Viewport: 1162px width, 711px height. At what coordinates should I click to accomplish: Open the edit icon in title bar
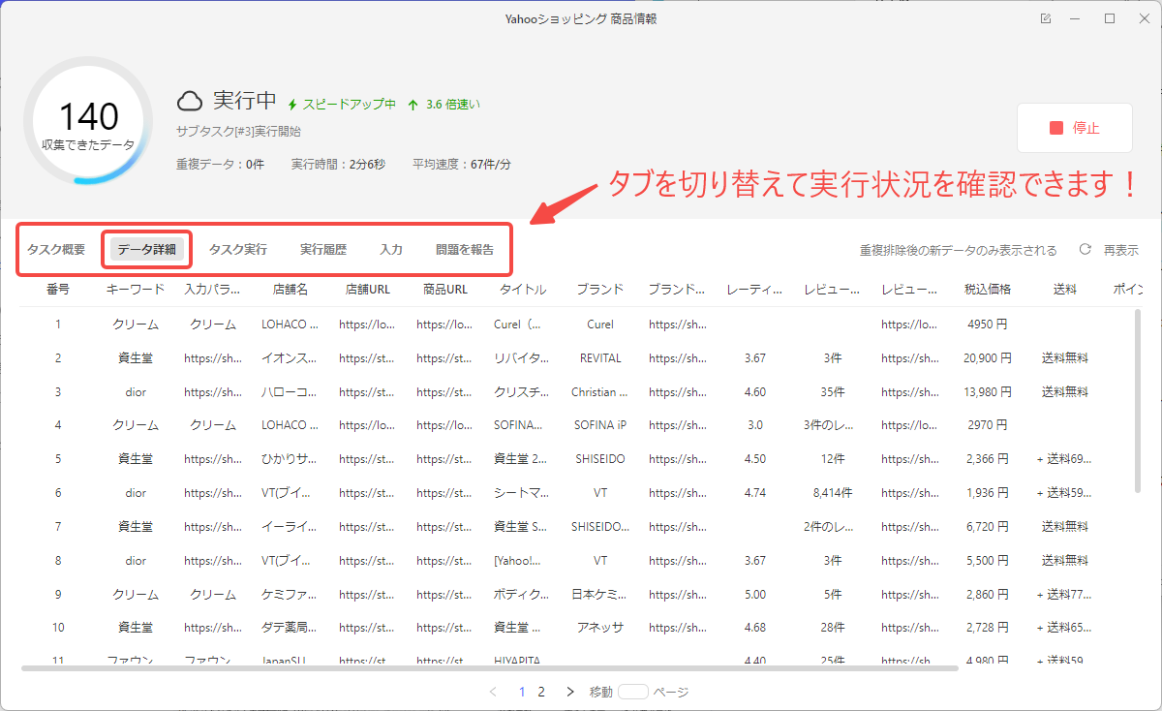click(x=1045, y=18)
